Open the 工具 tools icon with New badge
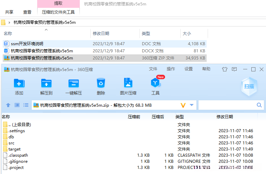 pyautogui.click(x=156, y=83)
